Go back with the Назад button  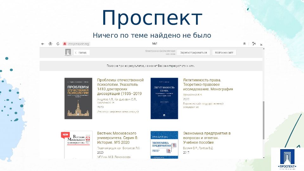tap(81, 53)
